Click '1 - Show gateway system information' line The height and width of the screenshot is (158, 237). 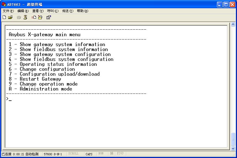(57, 44)
